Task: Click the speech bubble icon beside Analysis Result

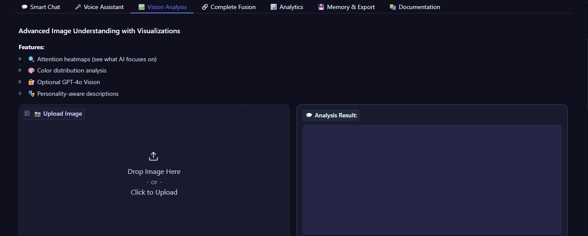Action: (x=309, y=115)
